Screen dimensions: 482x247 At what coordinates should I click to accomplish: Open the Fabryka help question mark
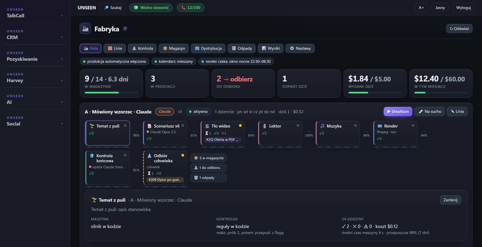[x=125, y=29]
